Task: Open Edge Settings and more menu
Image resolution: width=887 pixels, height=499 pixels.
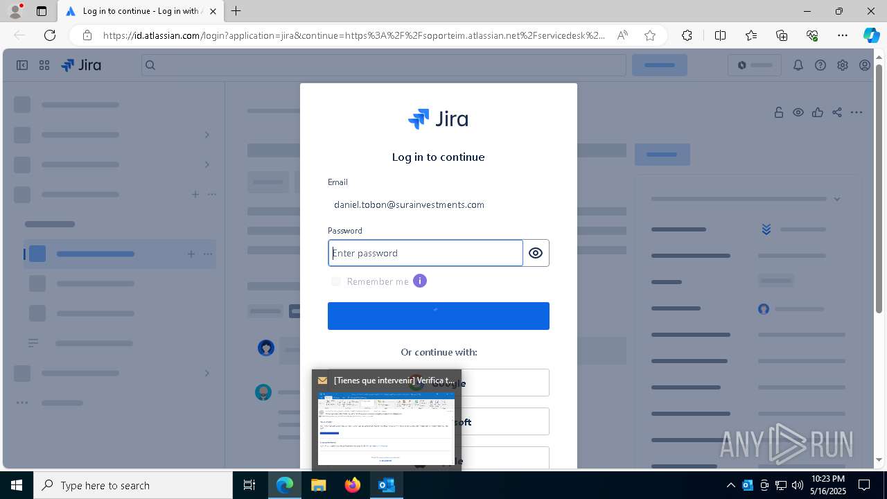Action: pos(843,35)
